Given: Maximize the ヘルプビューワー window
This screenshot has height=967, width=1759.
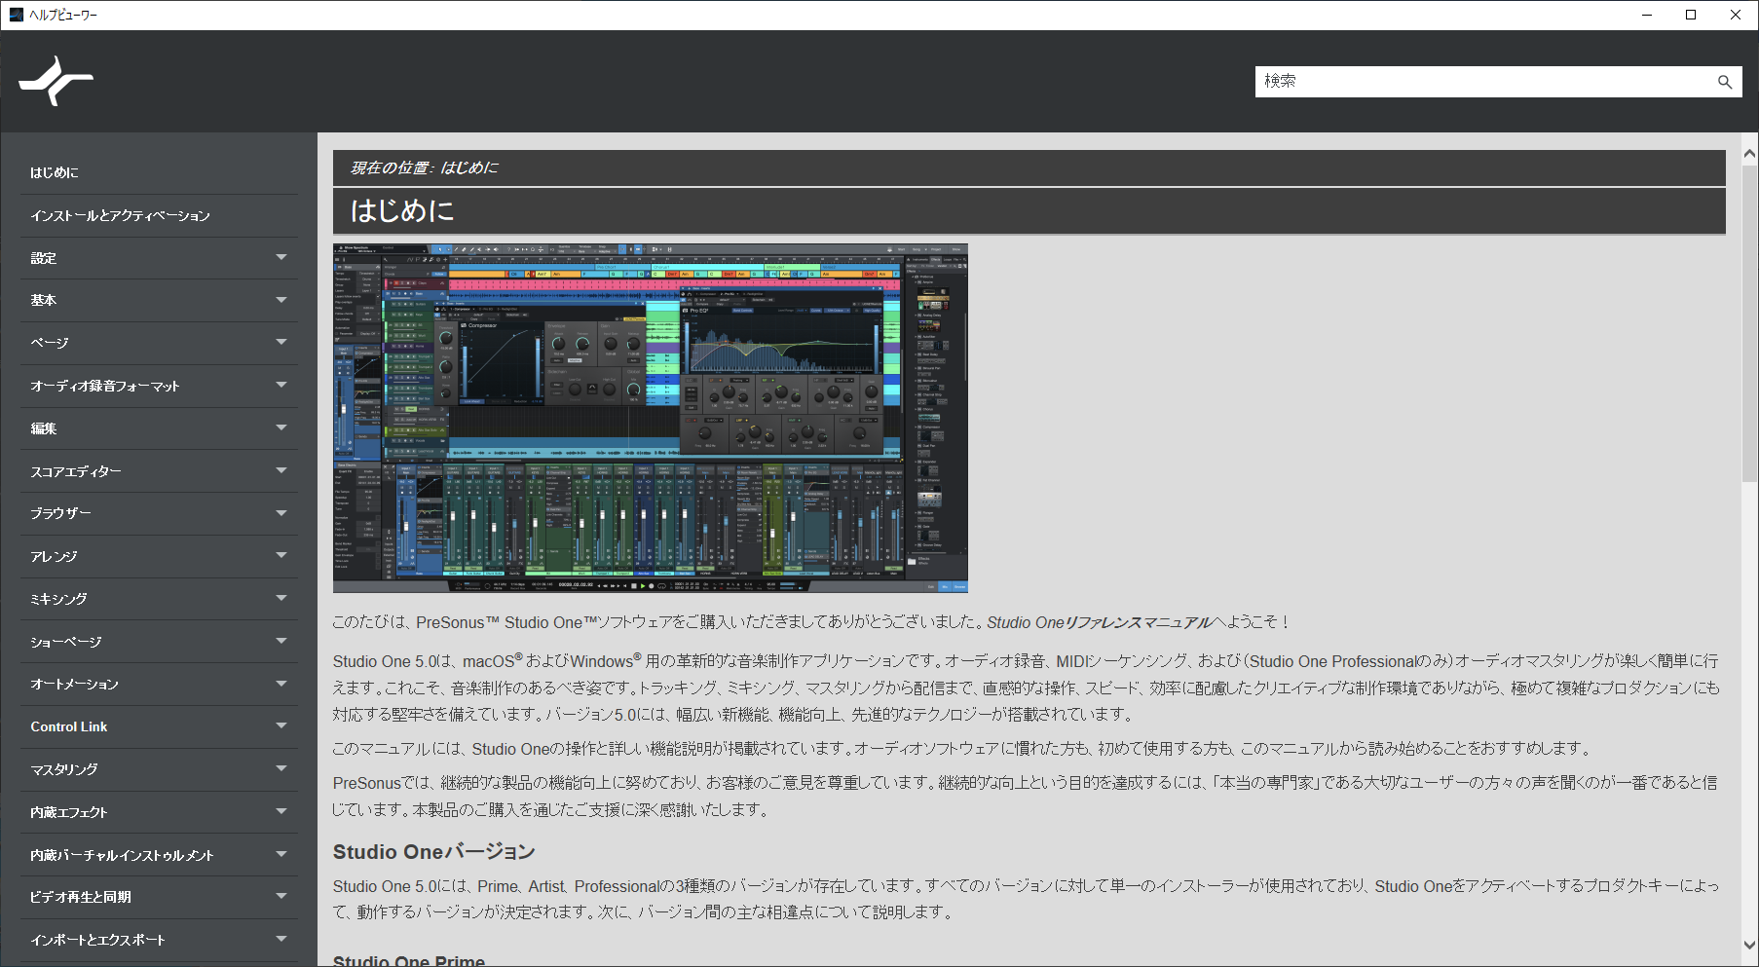Looking at the screenshot, I should pyautogui.click(x=1691, y=15).
